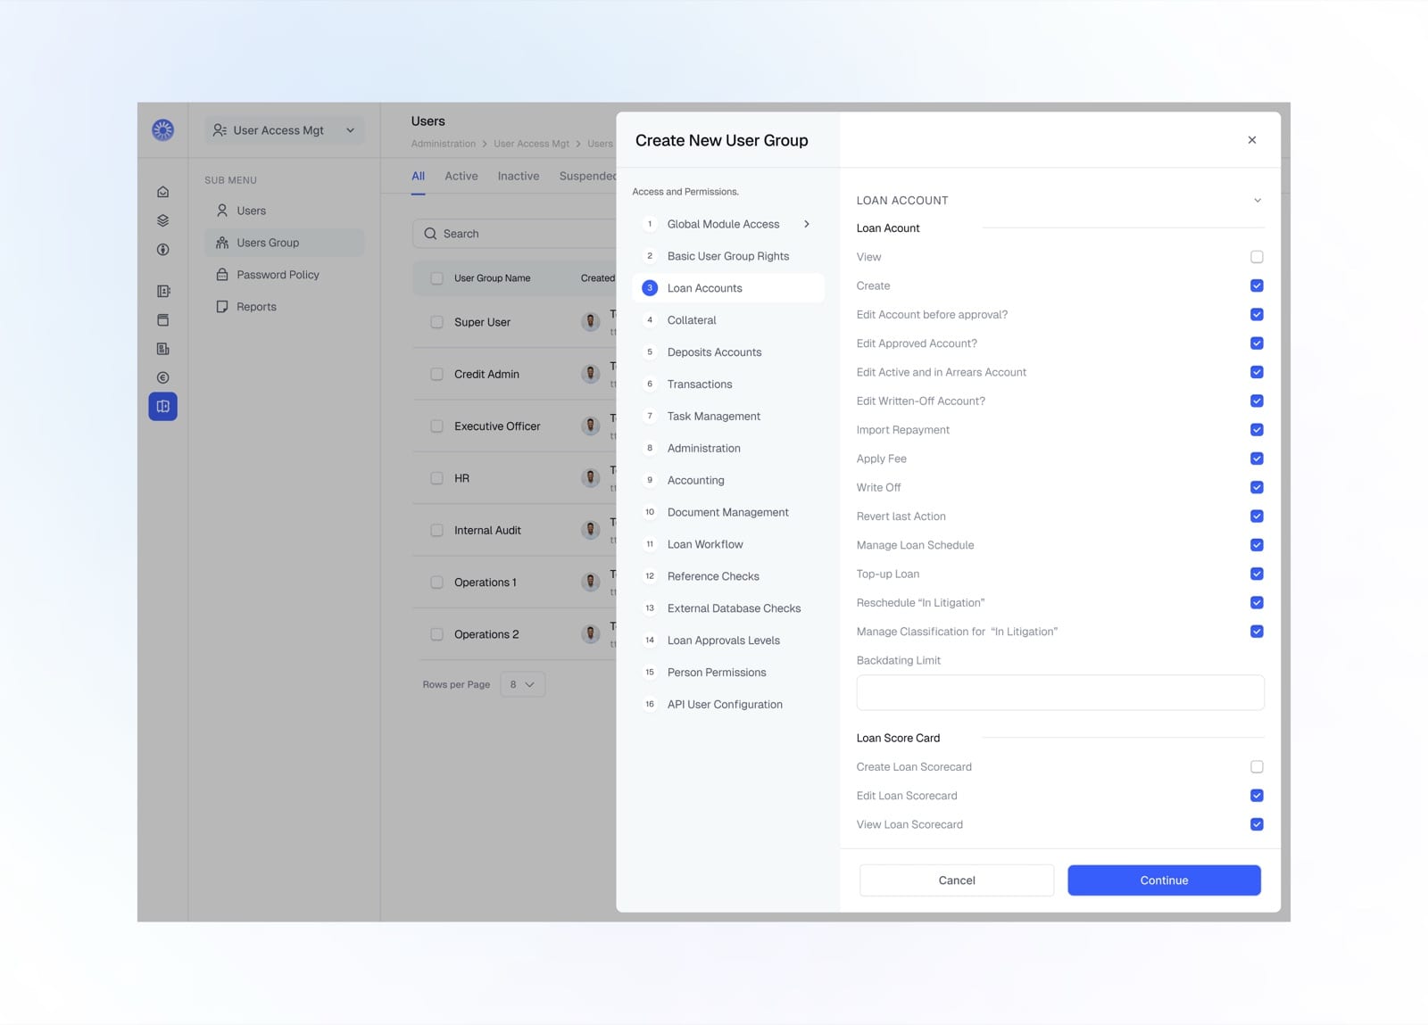Select the Collateral permissions step

[x=728, y=320]
